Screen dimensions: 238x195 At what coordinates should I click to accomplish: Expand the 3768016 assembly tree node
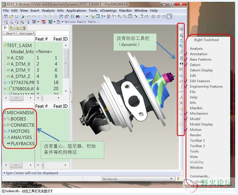pos(5,89)
